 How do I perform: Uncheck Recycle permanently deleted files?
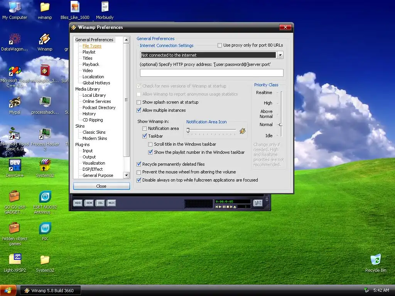[x=138, y=164]
